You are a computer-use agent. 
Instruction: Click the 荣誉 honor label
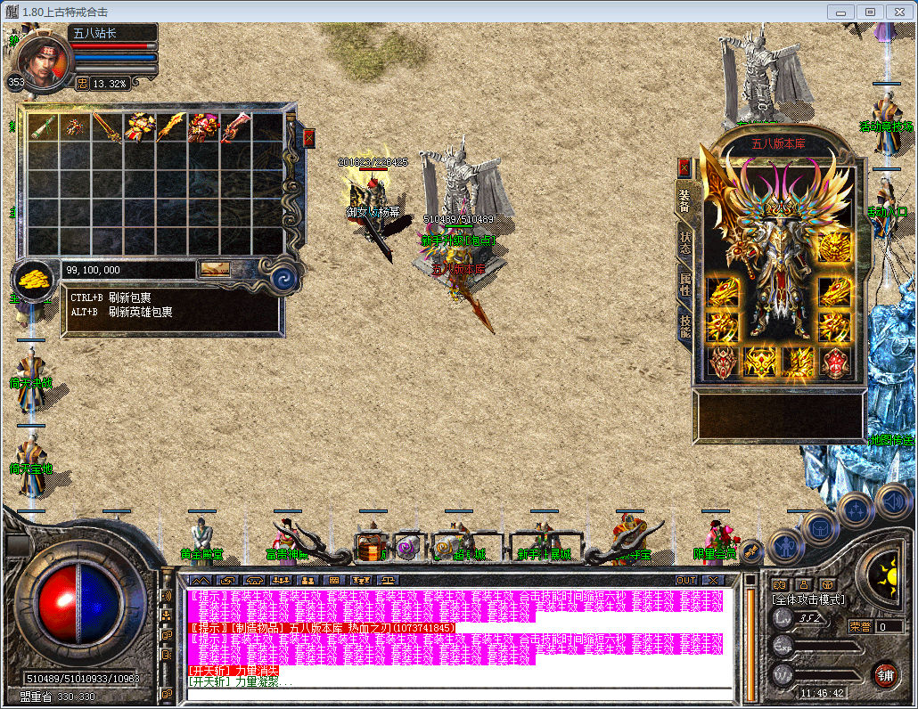(860, 626)
